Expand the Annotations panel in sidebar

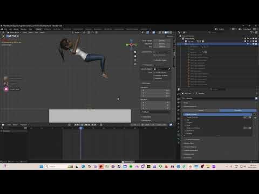147,121
